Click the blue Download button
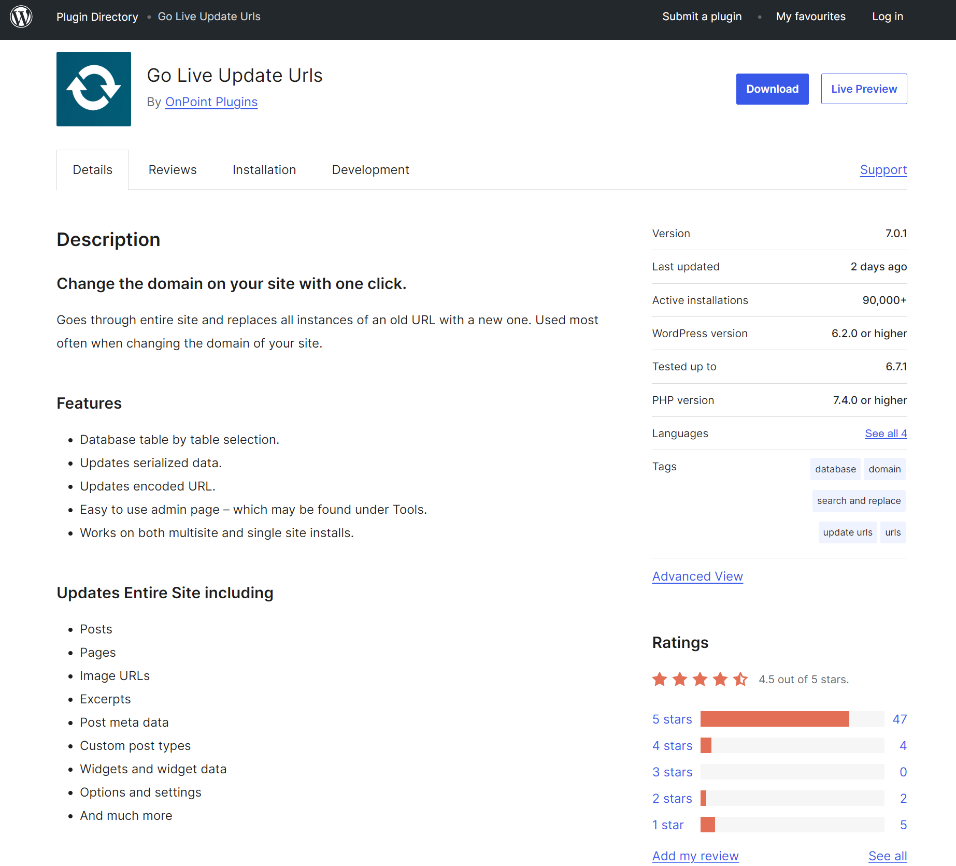 click(773, 89)
